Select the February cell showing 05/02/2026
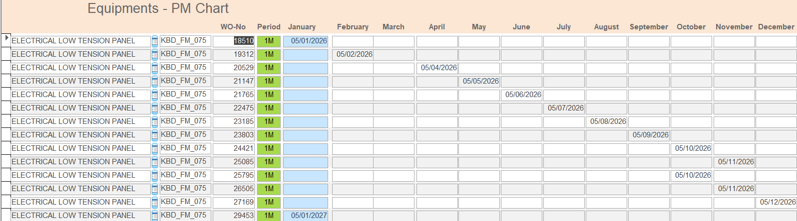 (x=353, y=54)
